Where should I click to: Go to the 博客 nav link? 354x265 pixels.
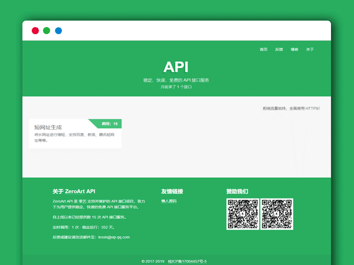coord(294,49)
